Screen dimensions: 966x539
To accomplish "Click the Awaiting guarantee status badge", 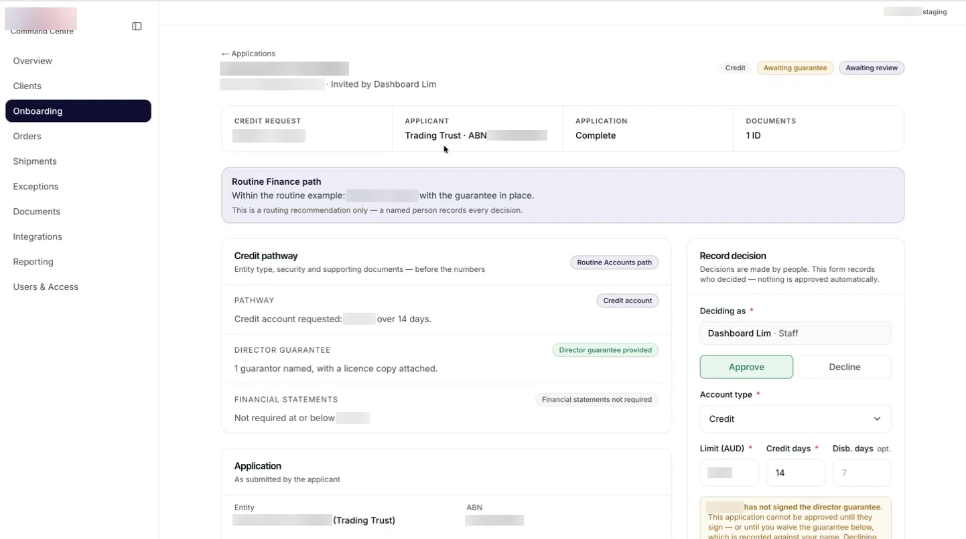I will point(795,68).
